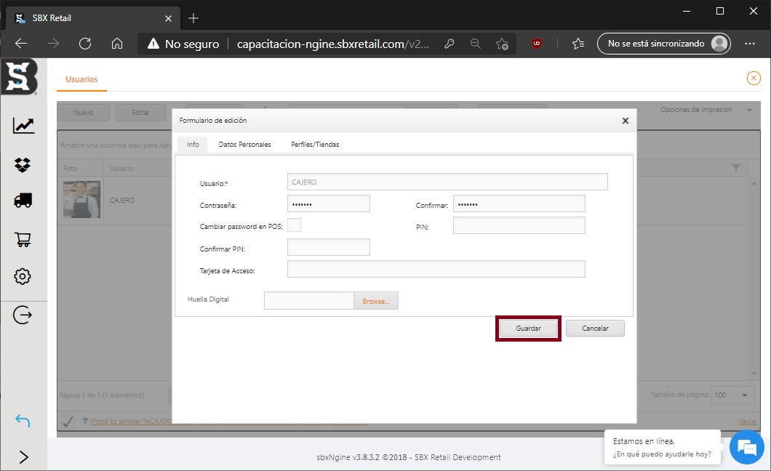The image size is (771, 471).
Task: Open the settings gear sidebar icon
Action: click(x=22, y=276)
